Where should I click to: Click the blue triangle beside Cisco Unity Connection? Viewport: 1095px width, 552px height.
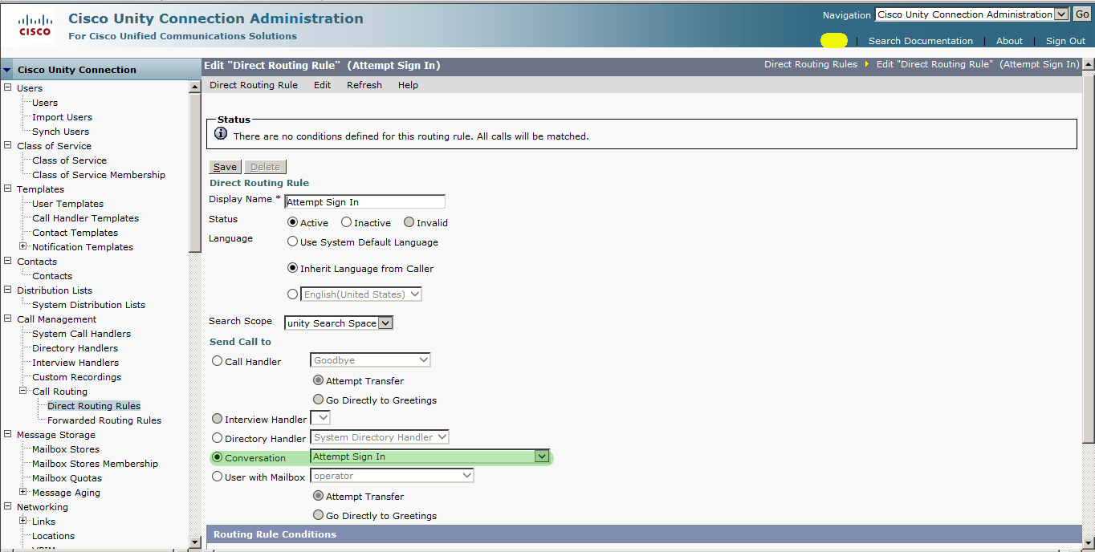coord(8,69)
